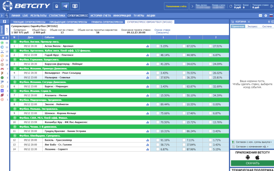
Task: Open statistics chart for Астон Вилла - Арсенал
Action: click(148, 46)
